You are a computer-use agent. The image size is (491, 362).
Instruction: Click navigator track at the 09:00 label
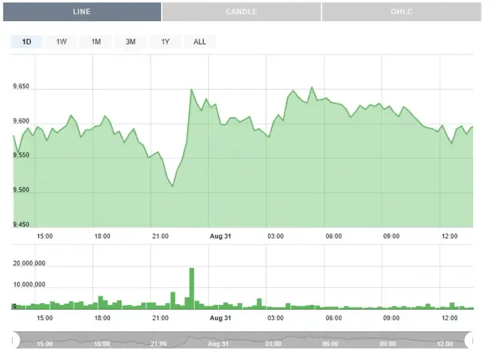[388, 343]
